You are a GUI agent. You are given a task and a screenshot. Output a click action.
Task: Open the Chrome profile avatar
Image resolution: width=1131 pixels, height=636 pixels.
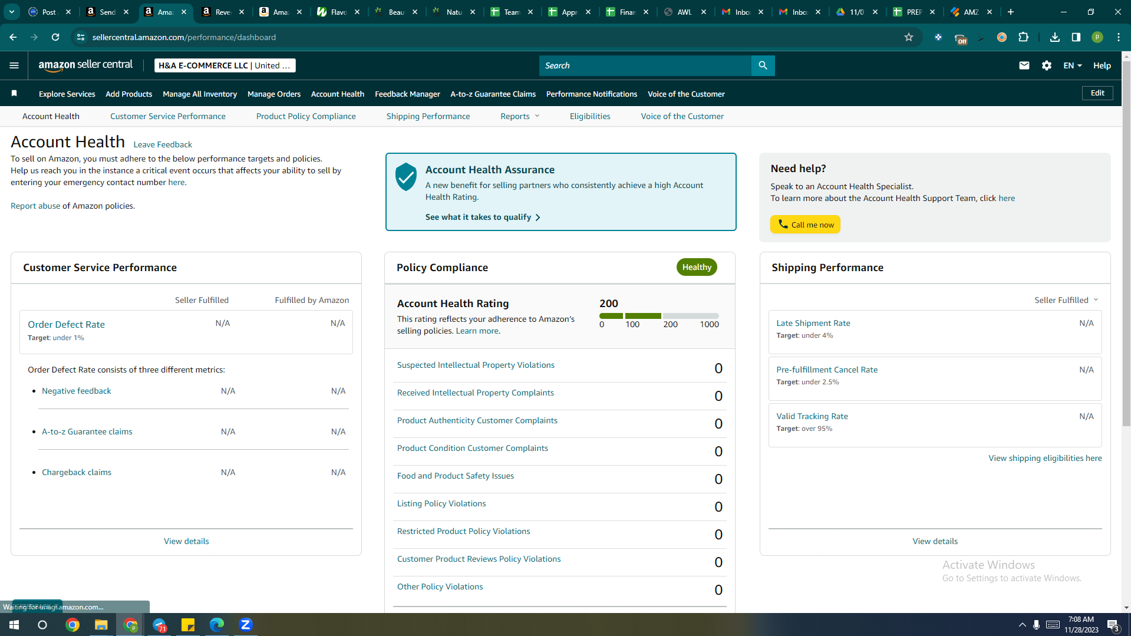(1097, 37)
